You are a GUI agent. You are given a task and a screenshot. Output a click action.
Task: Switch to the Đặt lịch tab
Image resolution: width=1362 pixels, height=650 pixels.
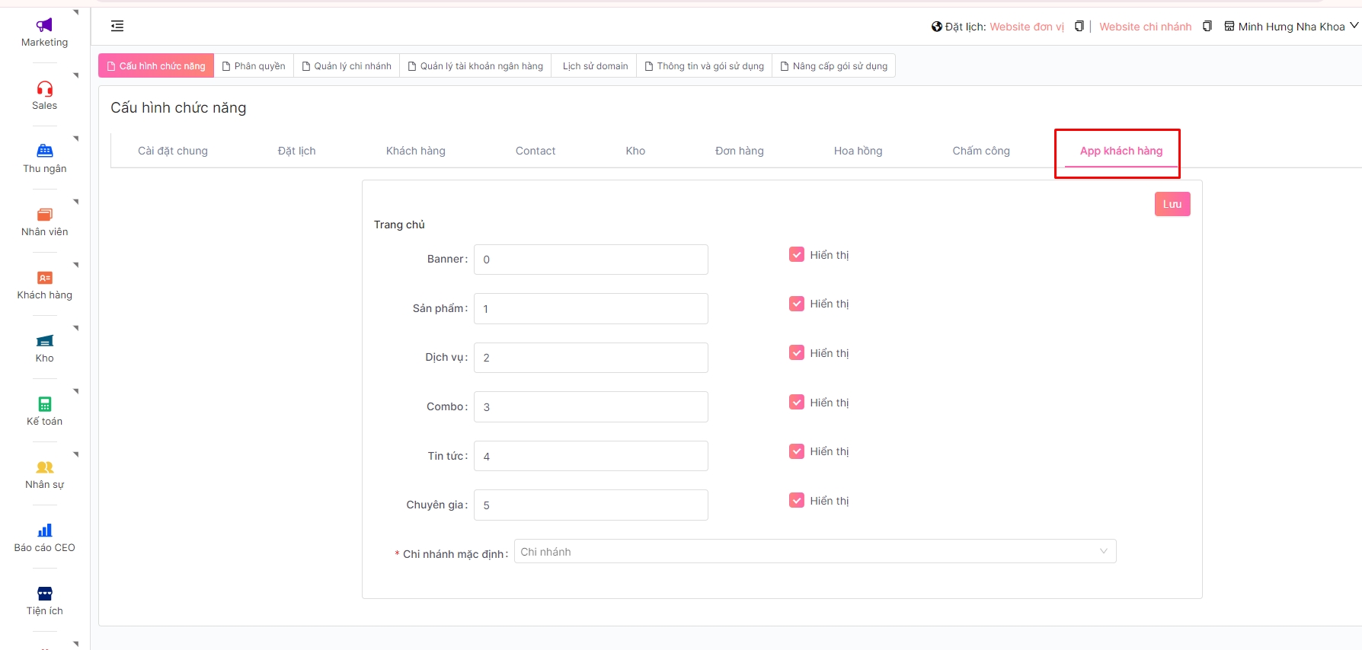[296, 151]
